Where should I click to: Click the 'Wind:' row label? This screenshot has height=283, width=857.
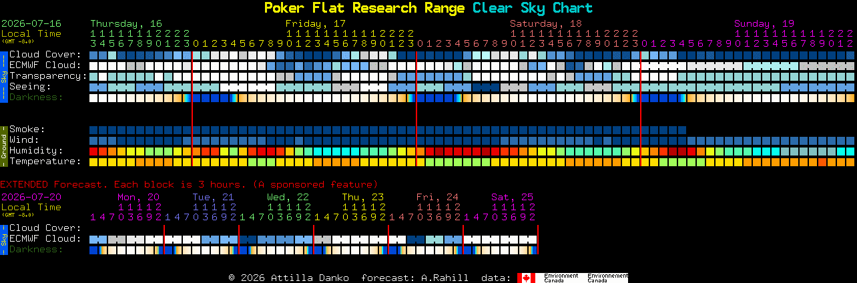click(x=24, y=140)
